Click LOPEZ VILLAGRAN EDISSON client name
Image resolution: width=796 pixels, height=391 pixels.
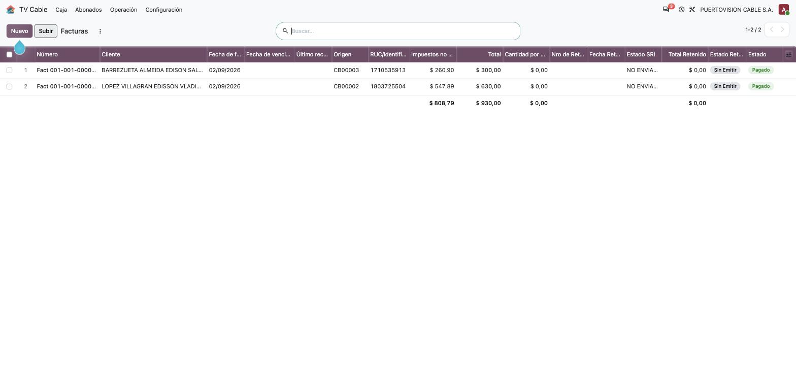pyautogui.click(x=151, y=86)
